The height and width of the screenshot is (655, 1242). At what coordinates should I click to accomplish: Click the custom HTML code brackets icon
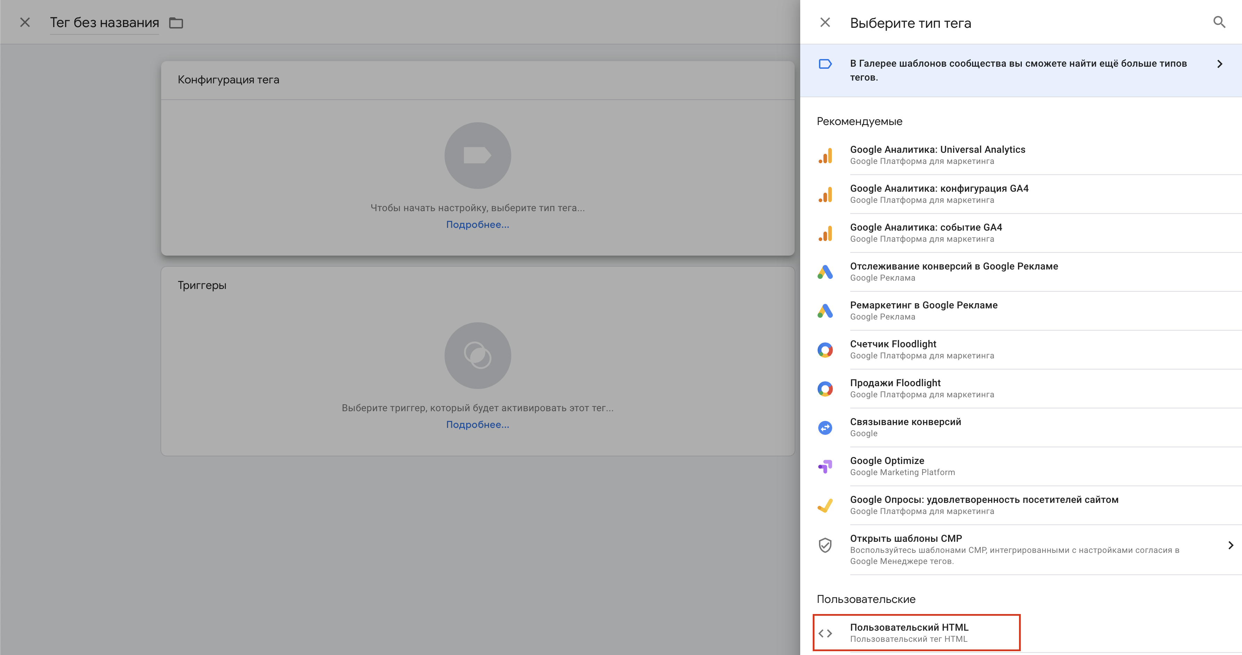pos(825,633)
